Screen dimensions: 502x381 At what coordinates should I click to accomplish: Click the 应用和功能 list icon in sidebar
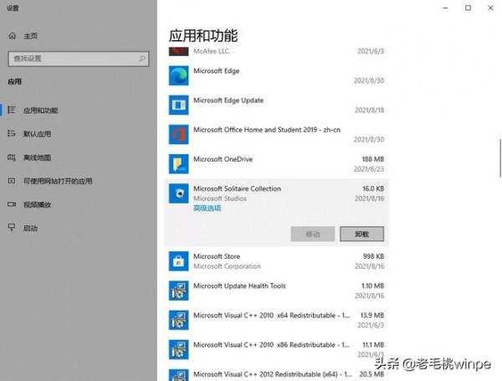pyautogui.click(x=12, y=110)
